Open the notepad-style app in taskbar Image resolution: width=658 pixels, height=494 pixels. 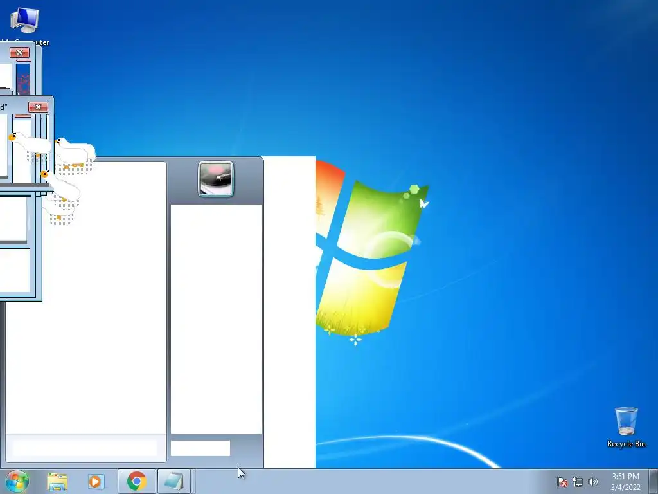[174, 481]
